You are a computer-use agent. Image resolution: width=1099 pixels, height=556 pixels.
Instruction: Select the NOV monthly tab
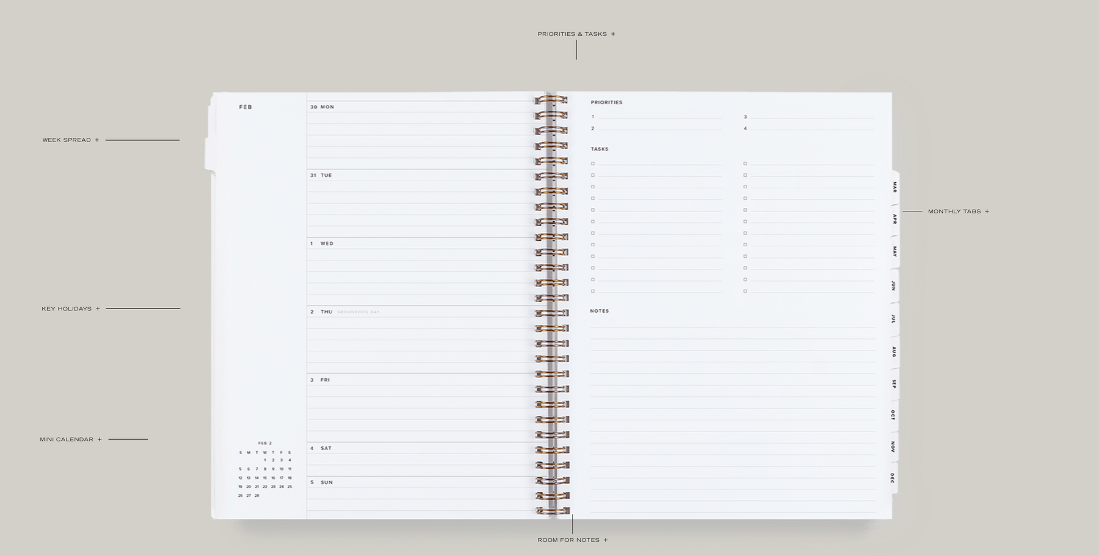(x=893, y=447)
